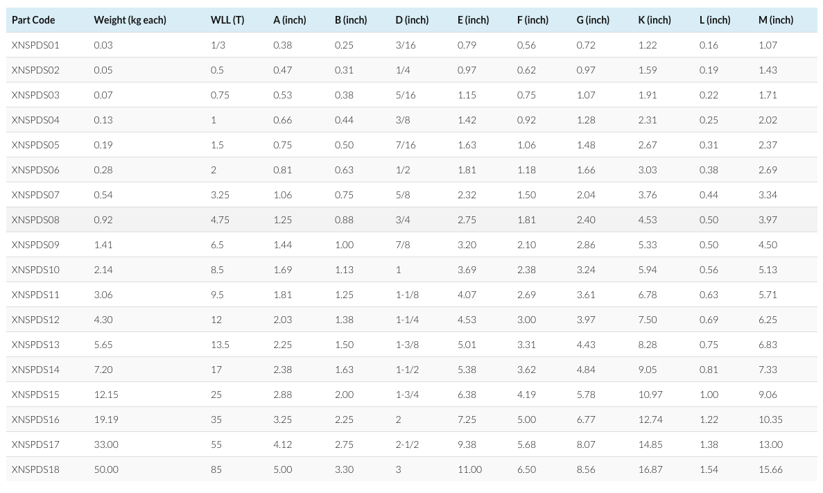Select part code XNSPDS01
This screenshot has height=493, width=823.
(x=35, y=45)
